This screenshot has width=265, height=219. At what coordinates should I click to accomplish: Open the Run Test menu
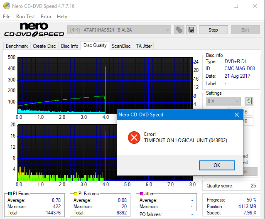point(25,17)
